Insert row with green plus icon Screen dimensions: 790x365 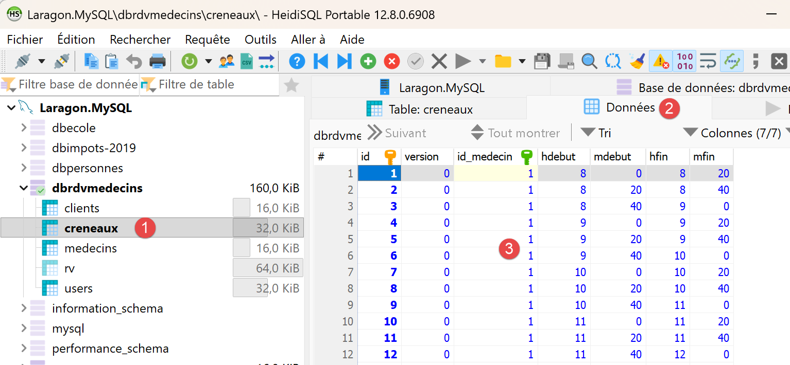(368, 62)
